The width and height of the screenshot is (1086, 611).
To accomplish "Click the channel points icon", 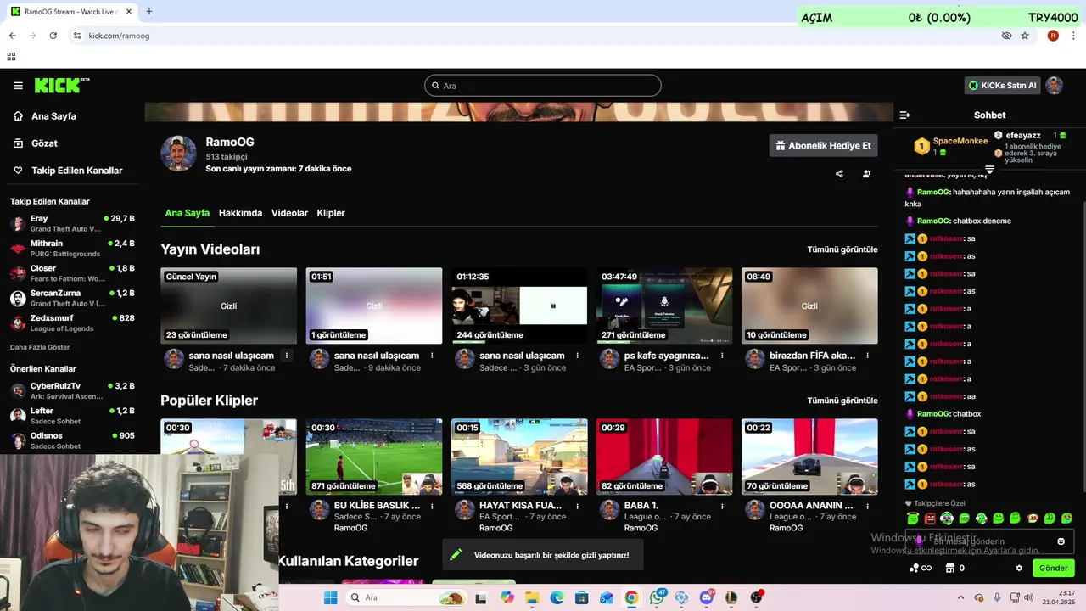I will 920,569.
